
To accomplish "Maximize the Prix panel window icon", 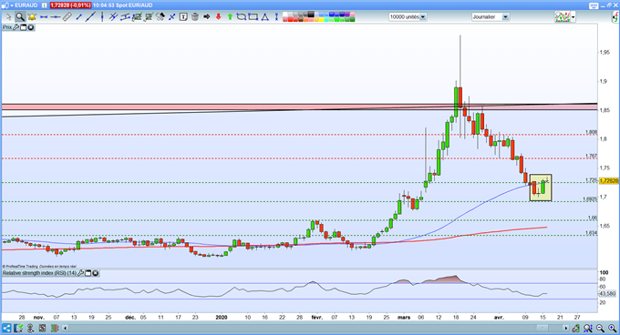I will coord(24,27).
